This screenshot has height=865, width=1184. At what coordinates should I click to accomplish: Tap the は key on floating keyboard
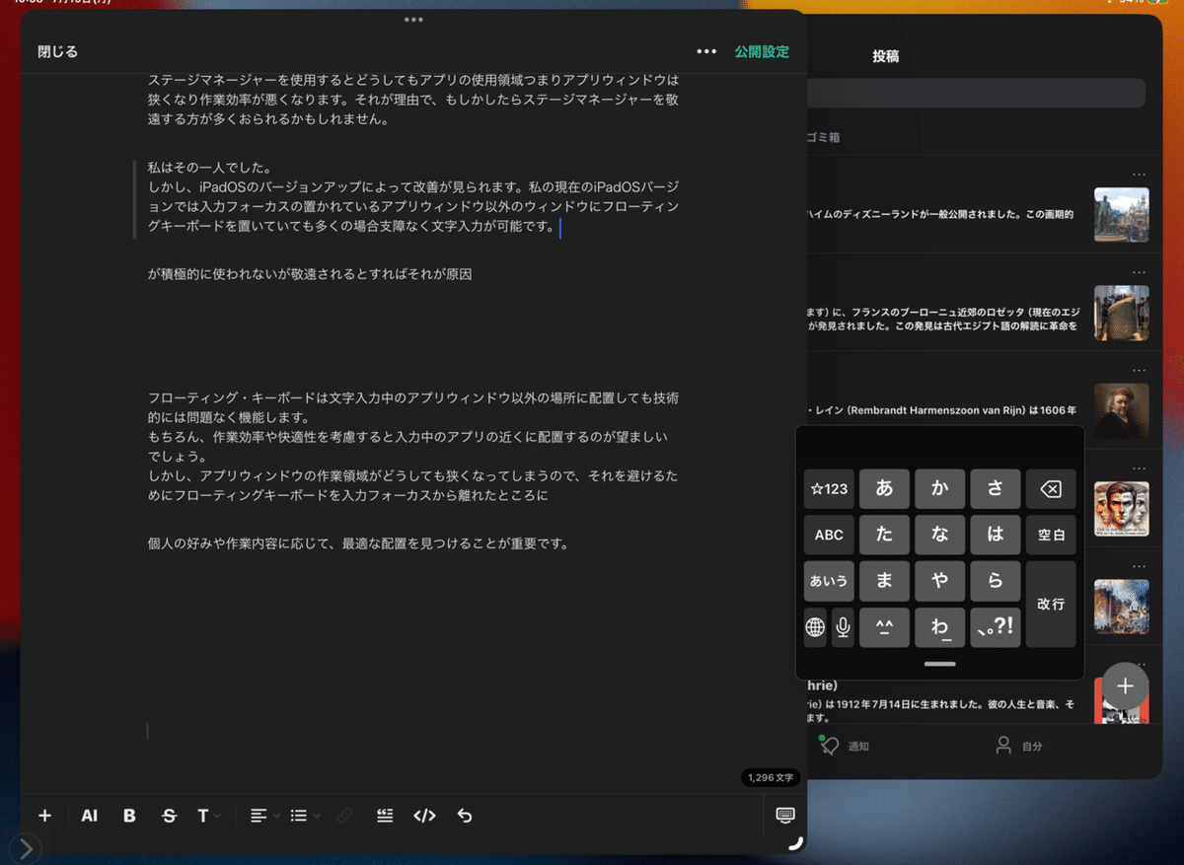pyautogui.click(x=996, y=535)
